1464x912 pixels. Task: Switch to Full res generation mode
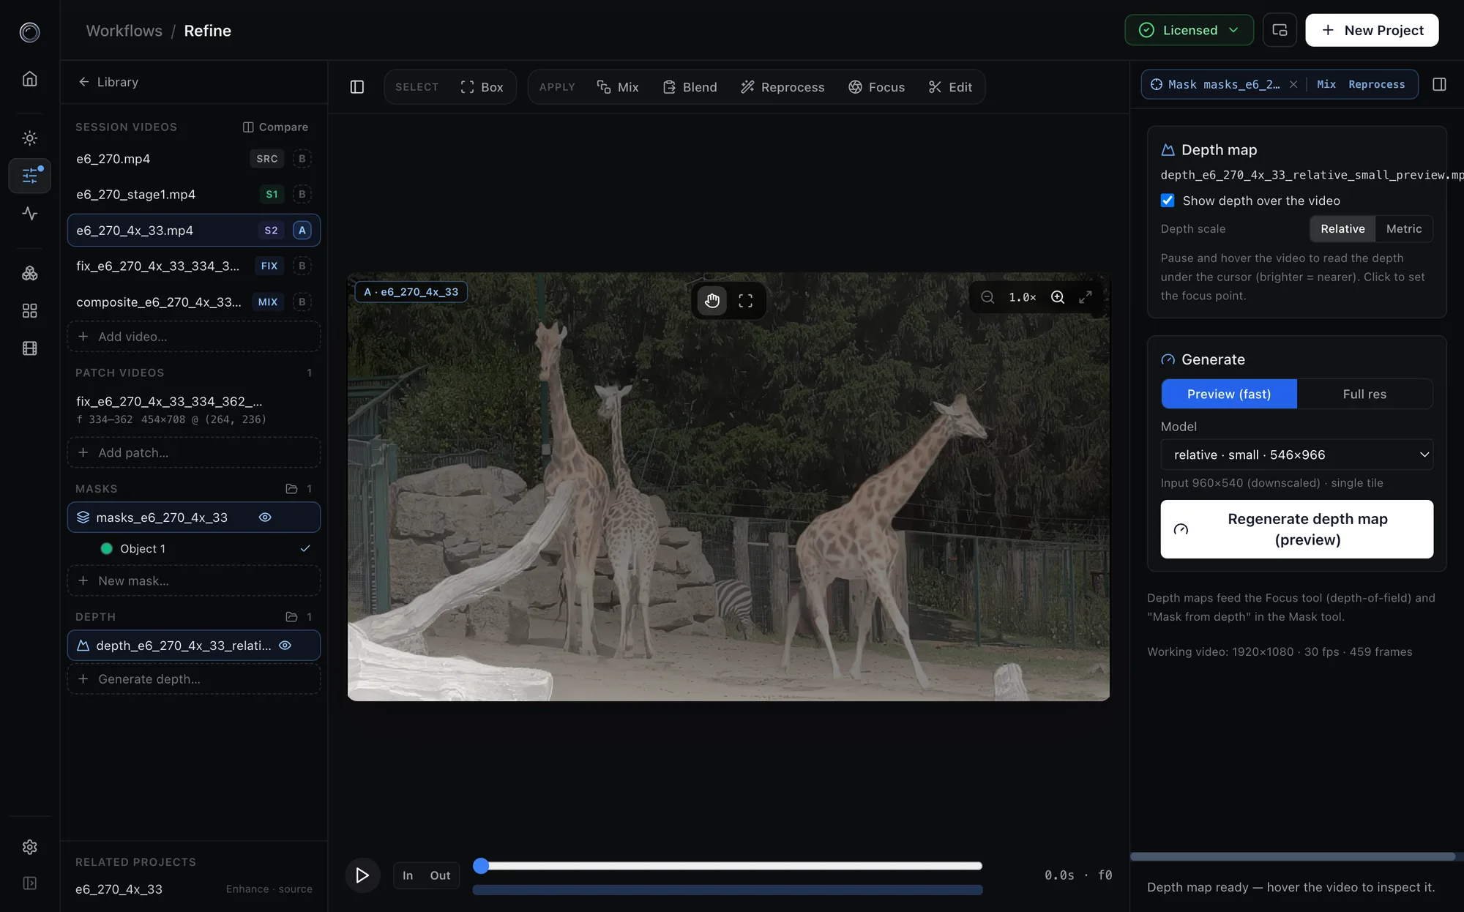click(1364, 394)
